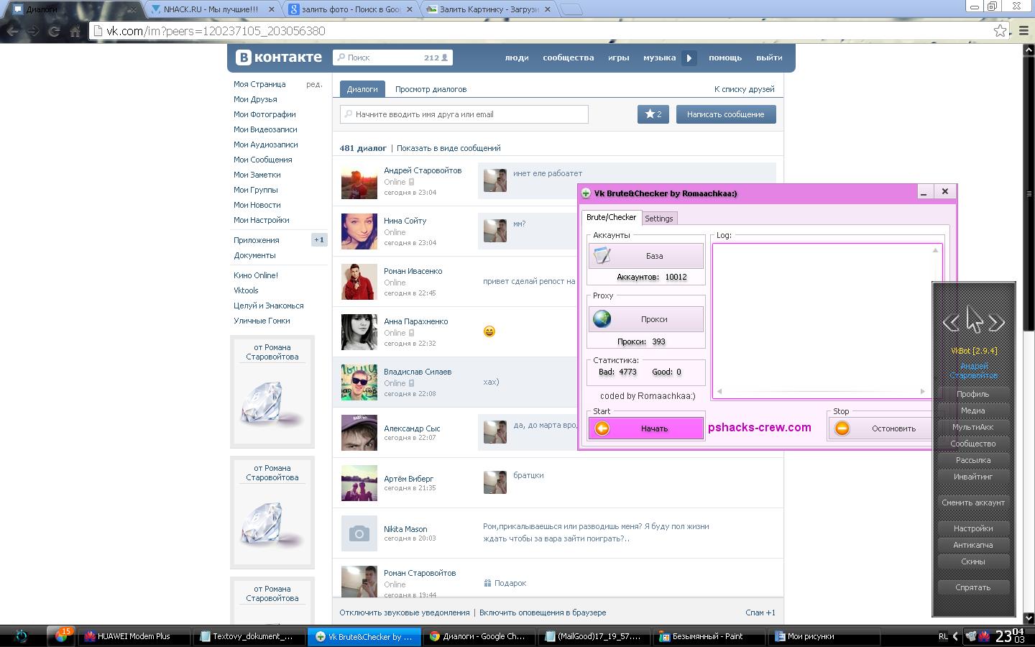
Task: Click выйти to log out of VK
Action: coord(769,58)
